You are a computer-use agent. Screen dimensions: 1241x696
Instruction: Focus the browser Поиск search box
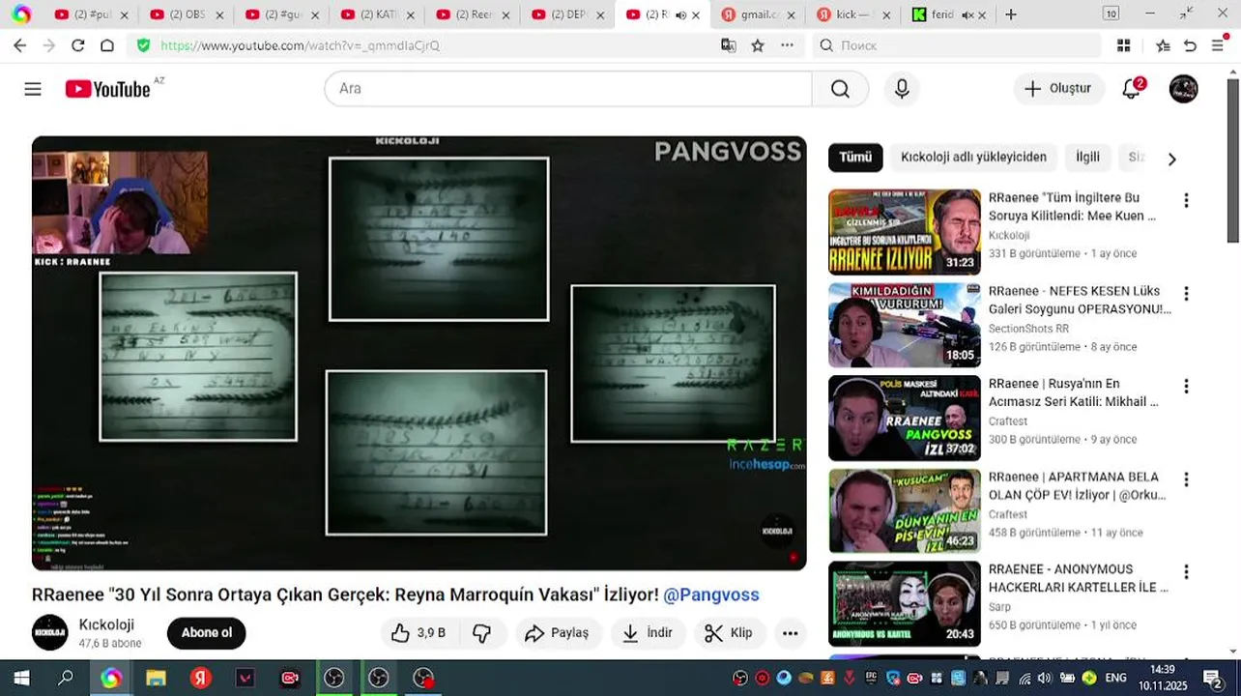(x=957, y=45)
